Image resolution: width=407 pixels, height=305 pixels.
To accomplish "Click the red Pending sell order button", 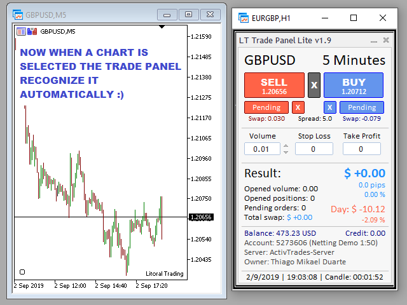I will click(266, 107).
